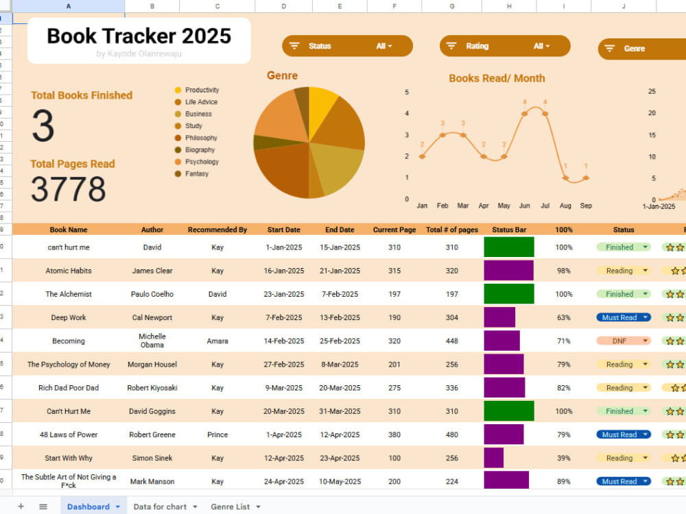
Task: Select the 14-Feb-2025 start date cell
Action: pyautogui.click(x=283, y=341)
